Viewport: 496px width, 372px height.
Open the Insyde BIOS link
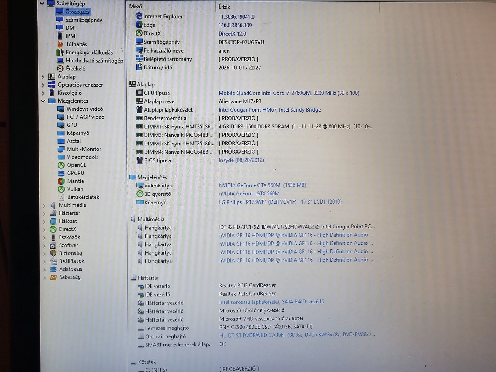click(x=241, y=160)
